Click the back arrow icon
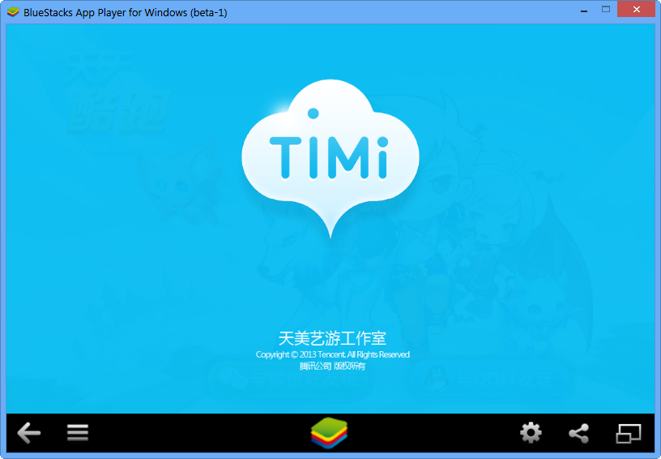The width and height of the screenshot is (661, 459). [x=28, y=433]
